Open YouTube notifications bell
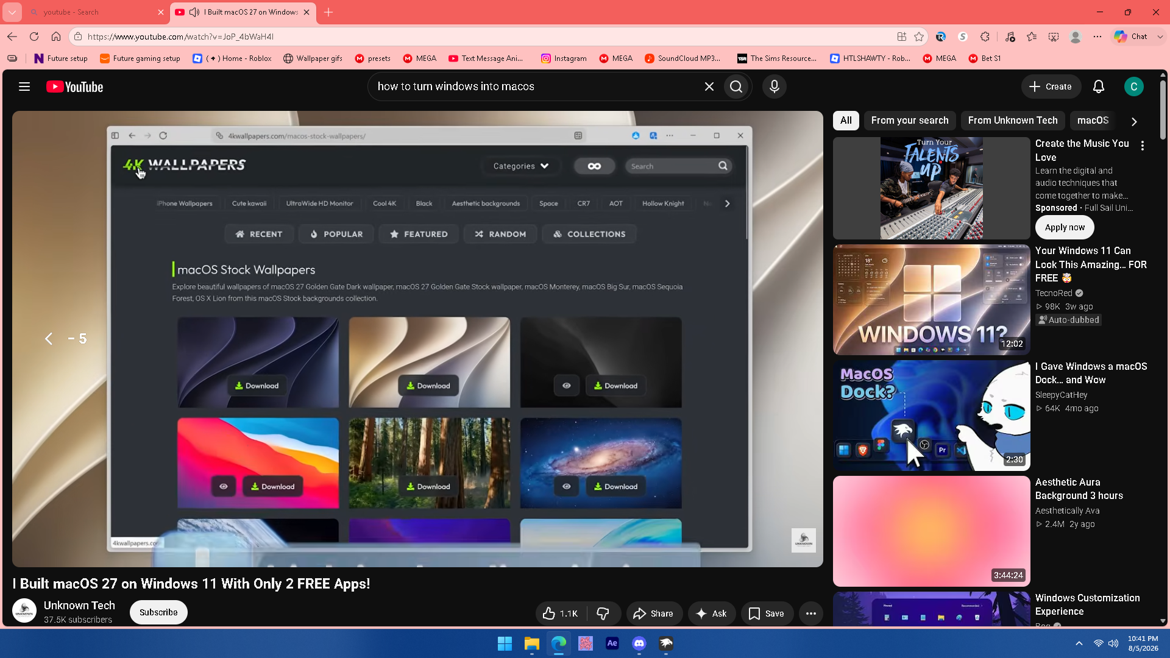Viewport: 1170px width, 658px height. [x=1099, y=87]
